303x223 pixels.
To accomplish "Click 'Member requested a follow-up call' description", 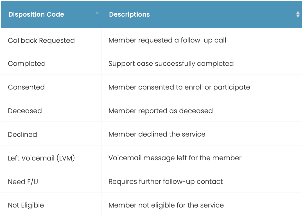I will [x=167, y=41].
